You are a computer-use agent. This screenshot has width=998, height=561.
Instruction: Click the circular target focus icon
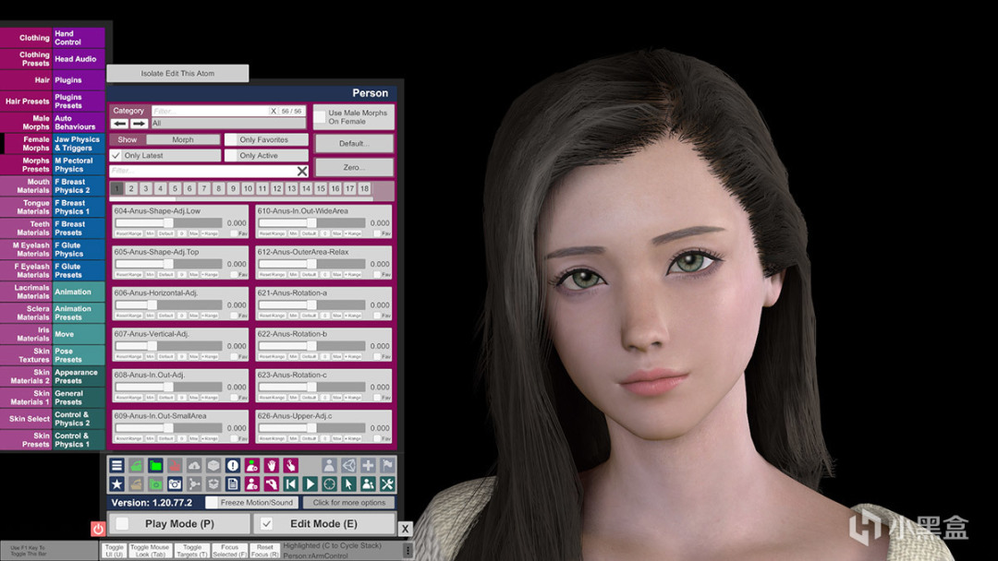pyautogui.click(x=329, y=484)
